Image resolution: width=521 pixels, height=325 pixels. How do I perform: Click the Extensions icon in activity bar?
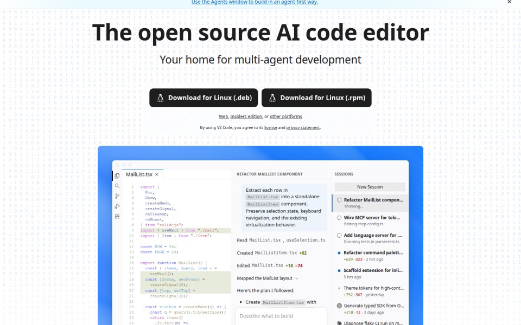click(x=117, y=217)
